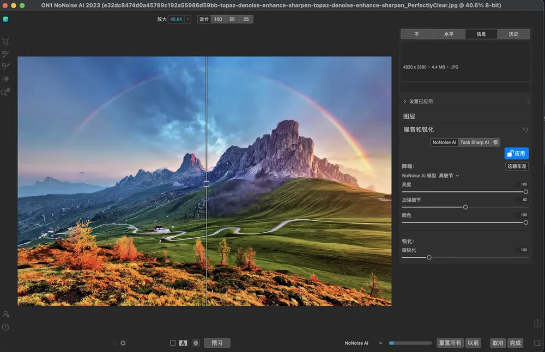
Task: Toggle the circular soft proofing button
Action: (196, 343)
